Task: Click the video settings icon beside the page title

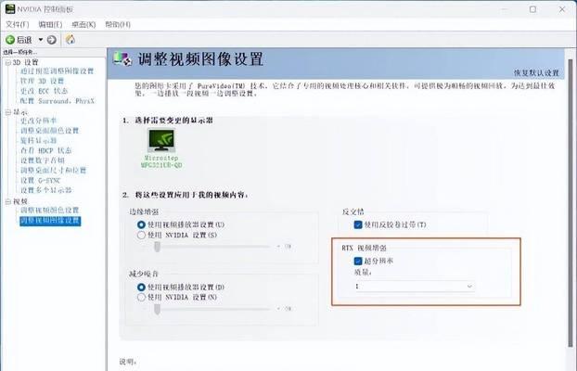Action: coord(122,58)
